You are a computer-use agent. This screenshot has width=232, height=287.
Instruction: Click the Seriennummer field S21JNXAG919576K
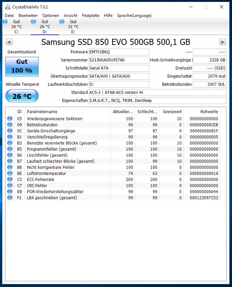click(119, 60)
